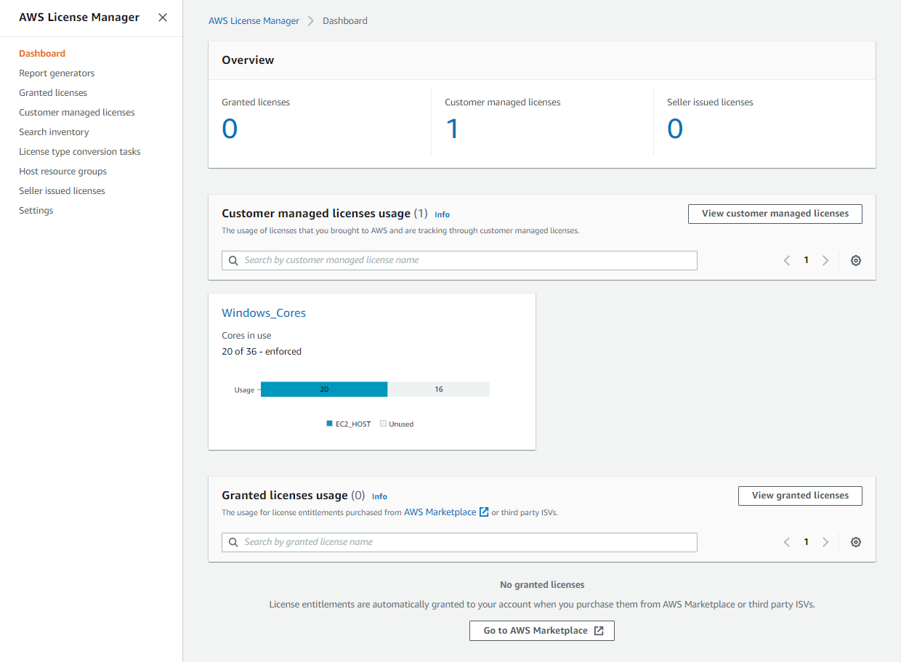
Task: Click previous page arrow in granted licenses usage
Action: [x=786, y=542]
